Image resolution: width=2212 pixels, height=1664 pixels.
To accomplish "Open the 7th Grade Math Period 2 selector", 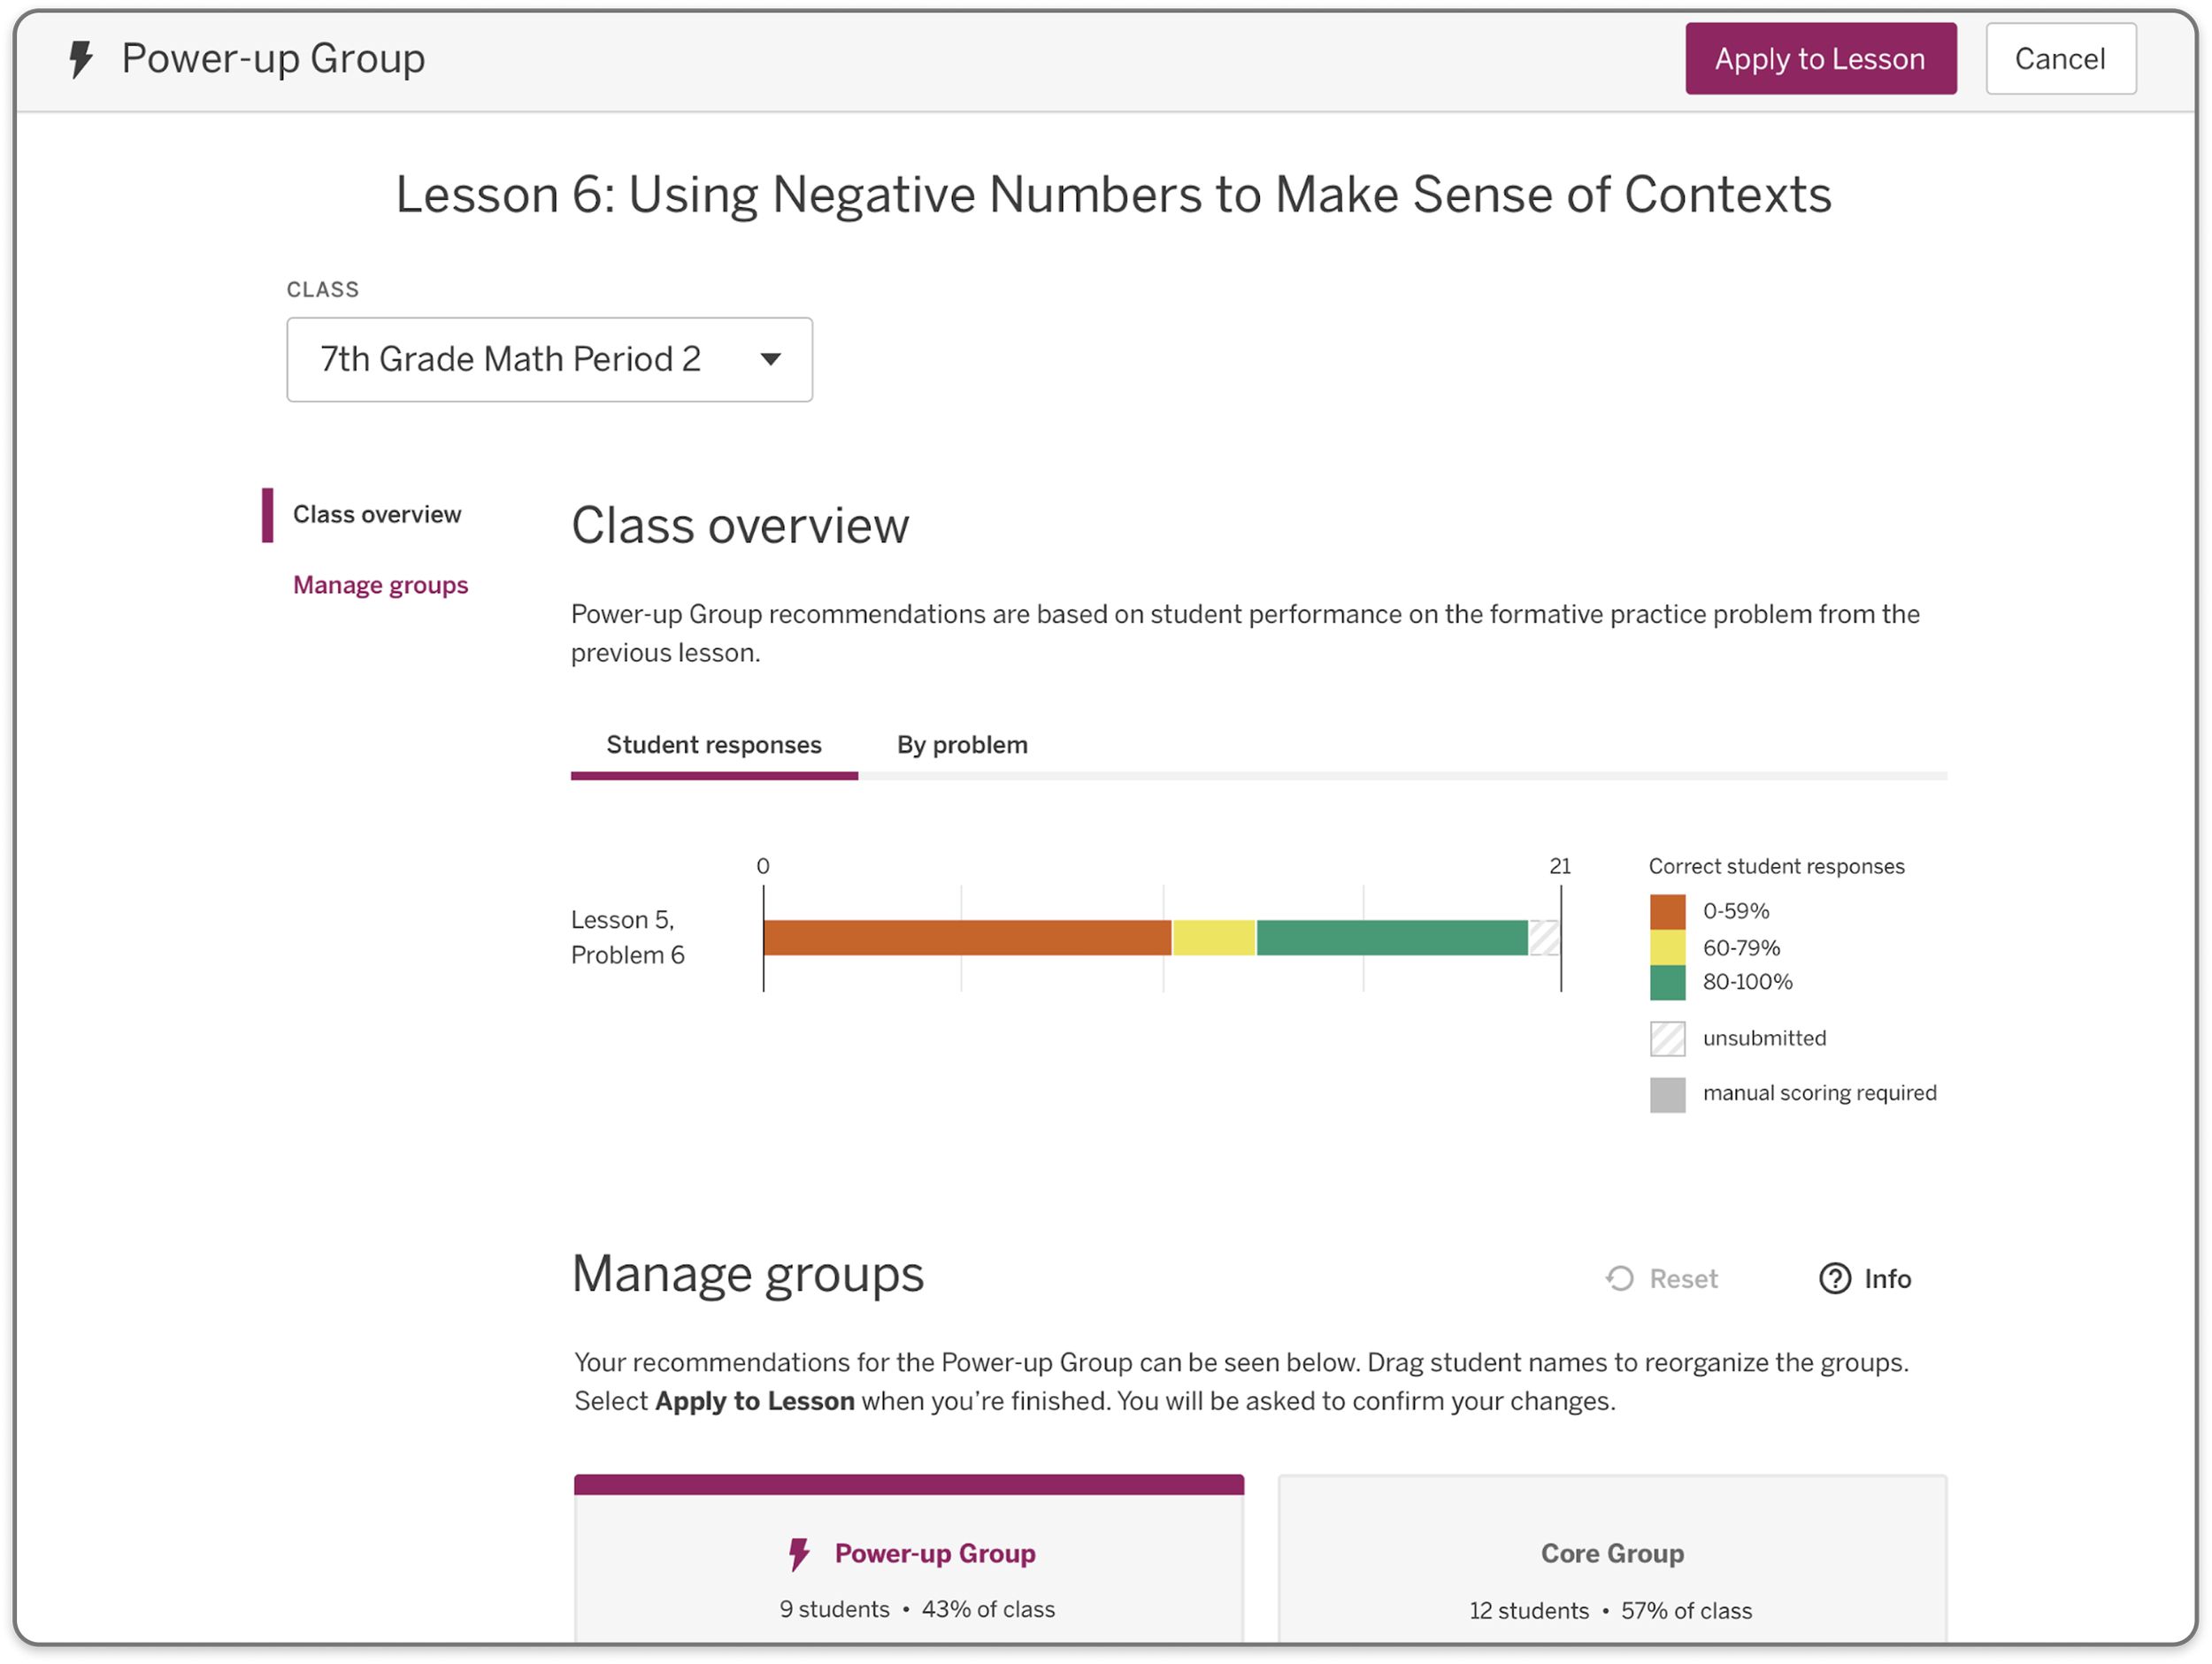I will tap(549, 359).
